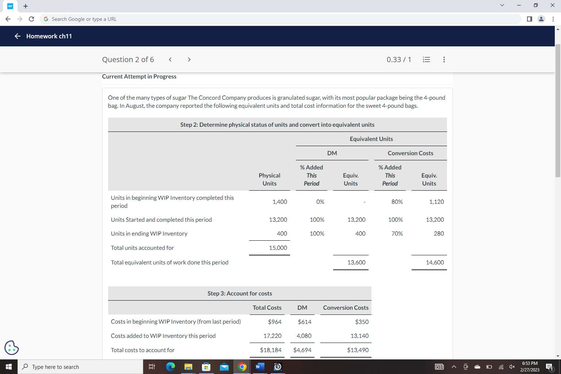Screen dimensions: 561x374
Task: Open Chrome's three-dot browser menu
Action: 553,19
